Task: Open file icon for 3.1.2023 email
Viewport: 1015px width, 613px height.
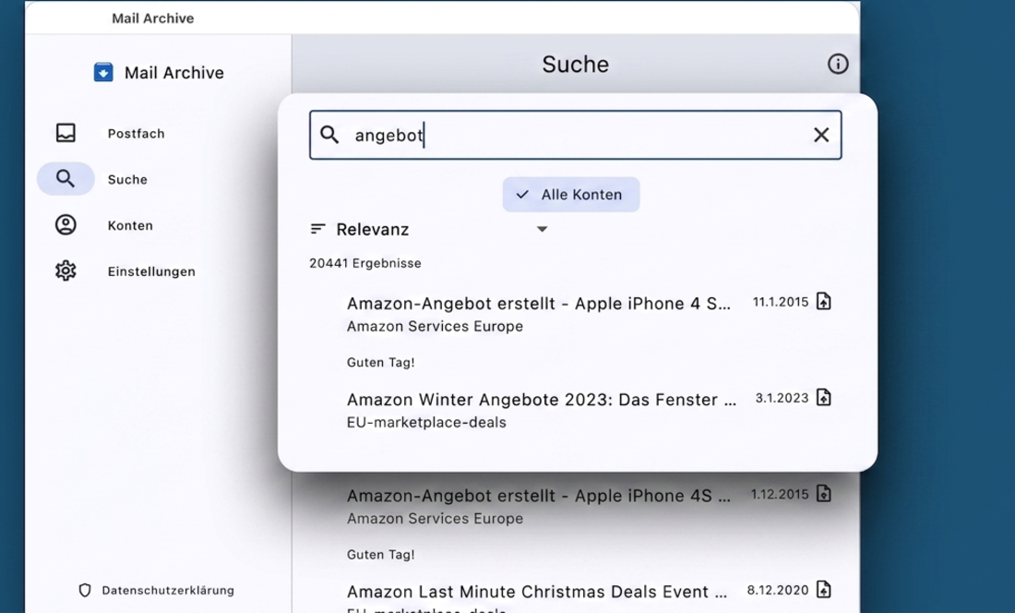Action: pos(823,398)
